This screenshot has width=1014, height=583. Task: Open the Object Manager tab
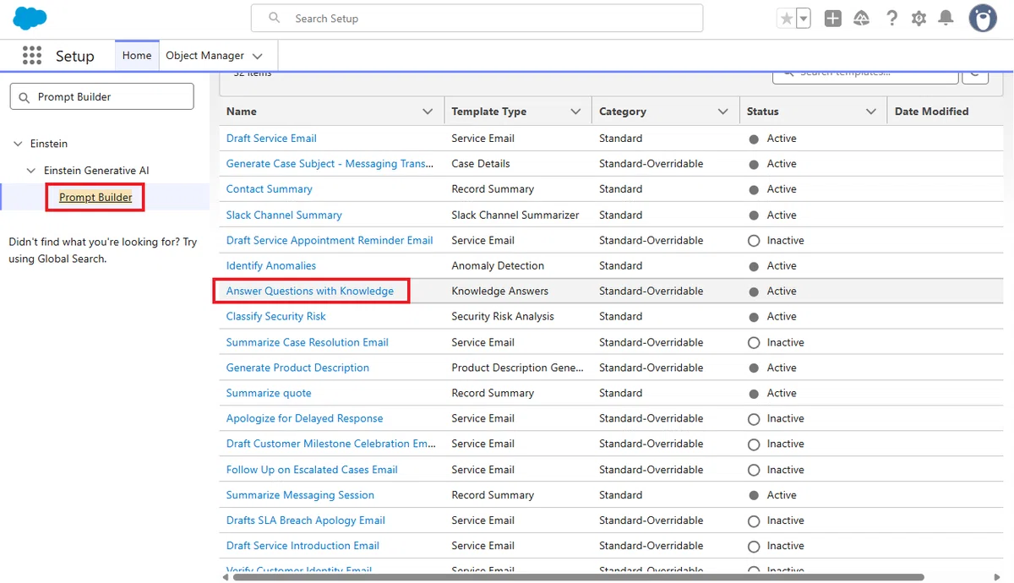[x=204, y=56]
